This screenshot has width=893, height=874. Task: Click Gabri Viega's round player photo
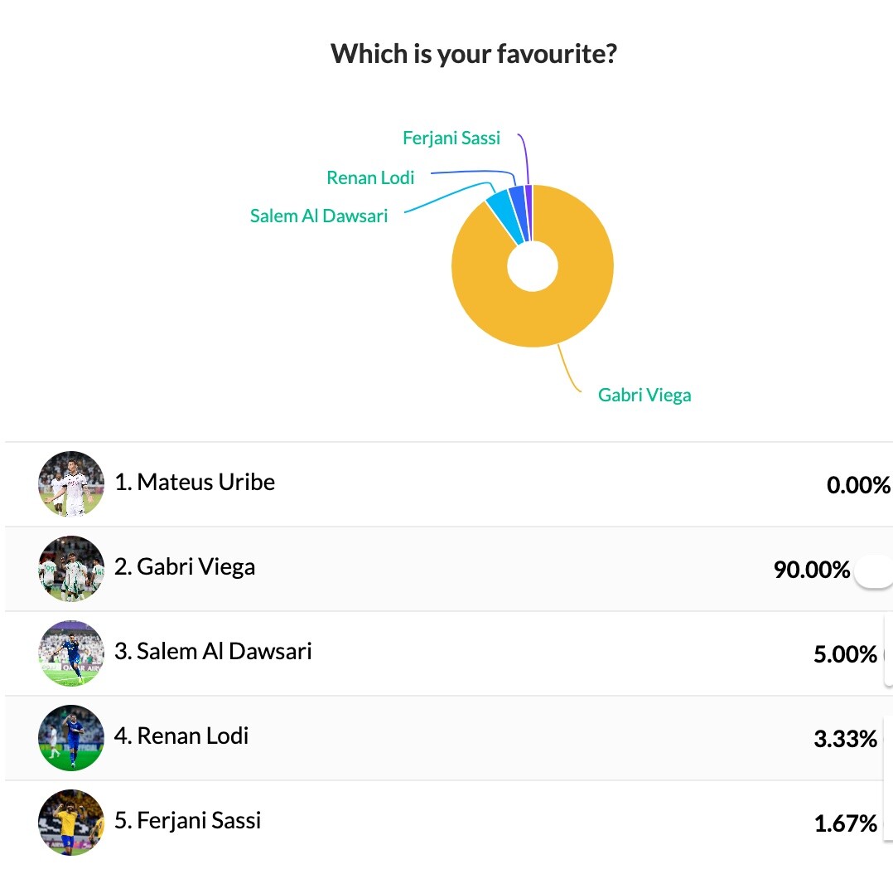(71, 569)
